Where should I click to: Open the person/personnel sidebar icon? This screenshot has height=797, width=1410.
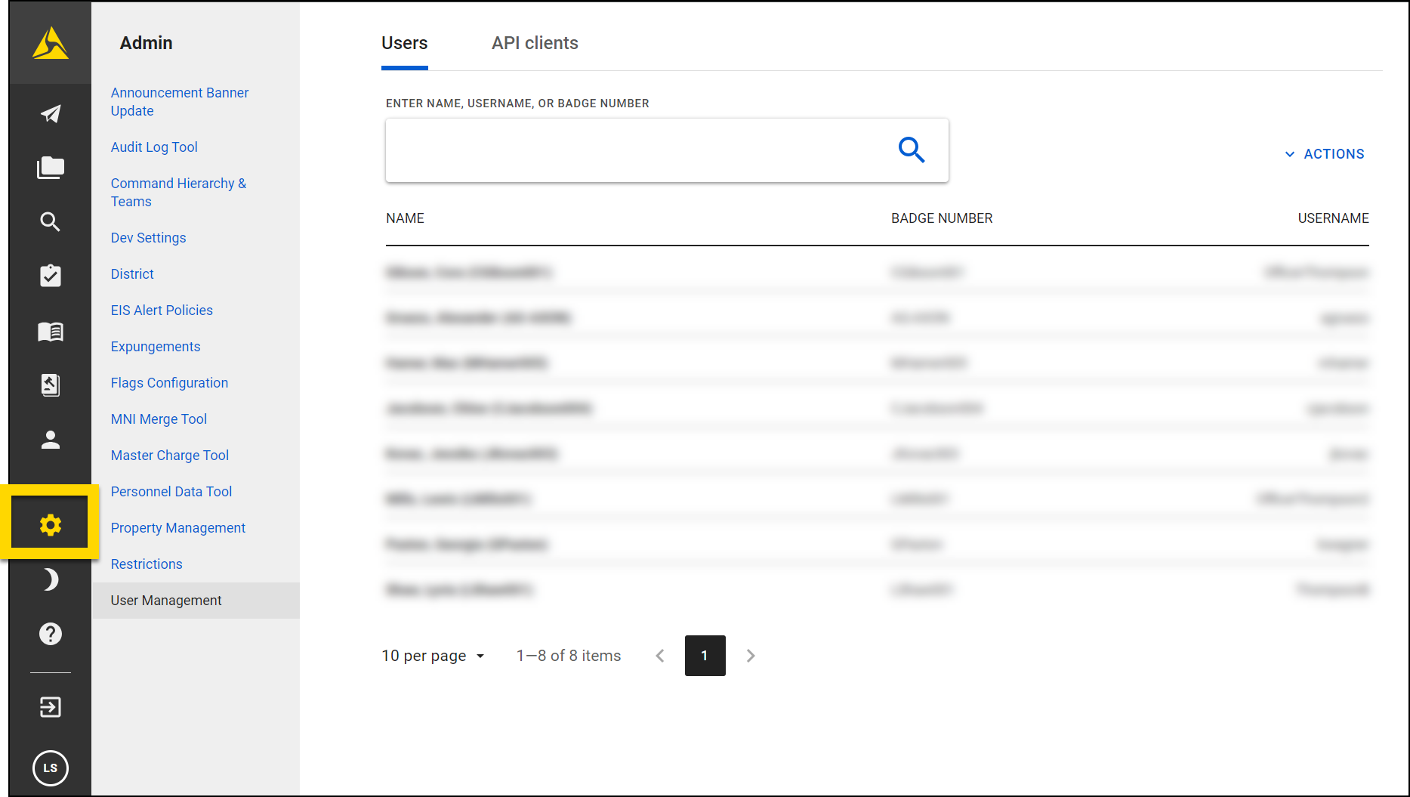coord(50,440)
